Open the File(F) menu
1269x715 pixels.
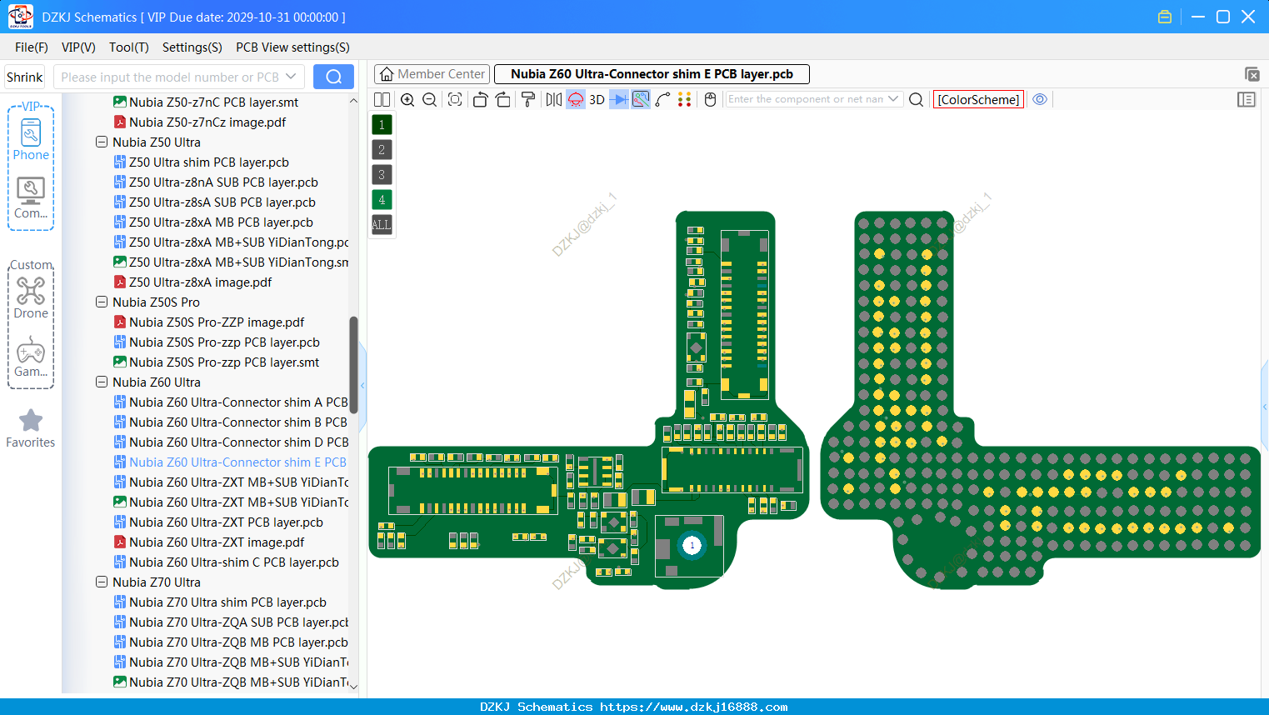[x=32, y=47]
